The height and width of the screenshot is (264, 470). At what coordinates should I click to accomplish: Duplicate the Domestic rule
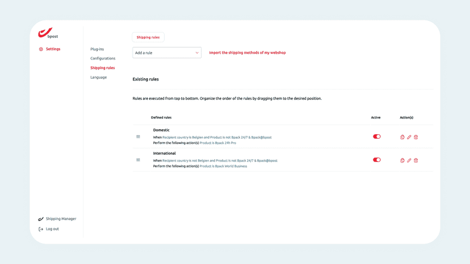(x=402, y=137)
